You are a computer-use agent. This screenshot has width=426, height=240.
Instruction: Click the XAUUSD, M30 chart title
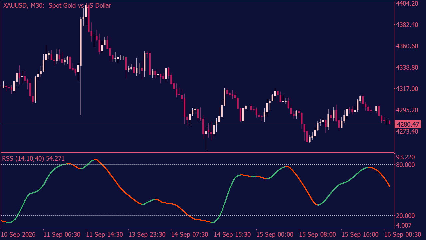pos(57,6)
